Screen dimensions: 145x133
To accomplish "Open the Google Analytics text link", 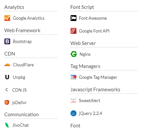I will click(x=29, y=18).
